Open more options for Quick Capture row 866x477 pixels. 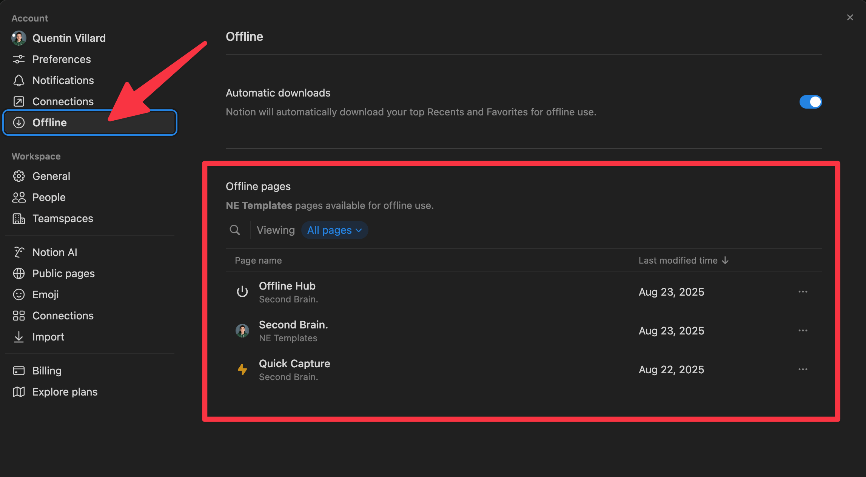[803, 370]
